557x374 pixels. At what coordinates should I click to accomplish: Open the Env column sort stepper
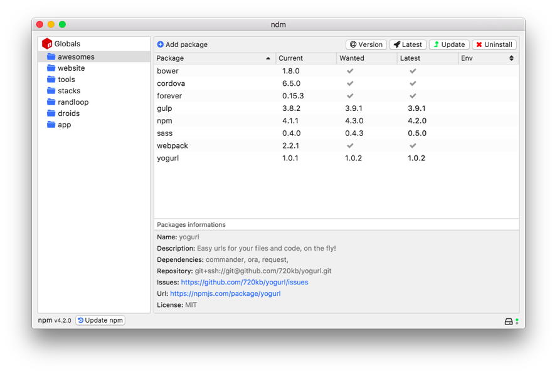click(511, 58)
